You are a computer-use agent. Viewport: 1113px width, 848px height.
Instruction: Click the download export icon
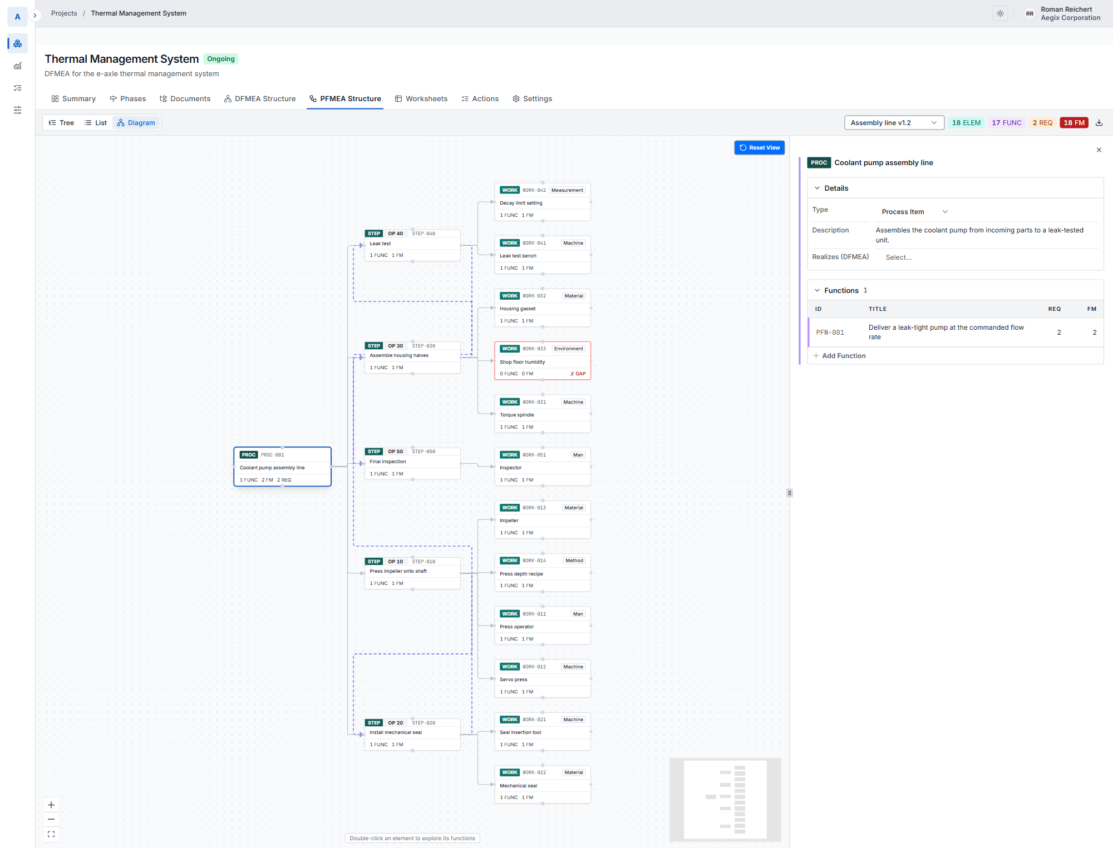pyautogui.click(x=1099, y=123)
